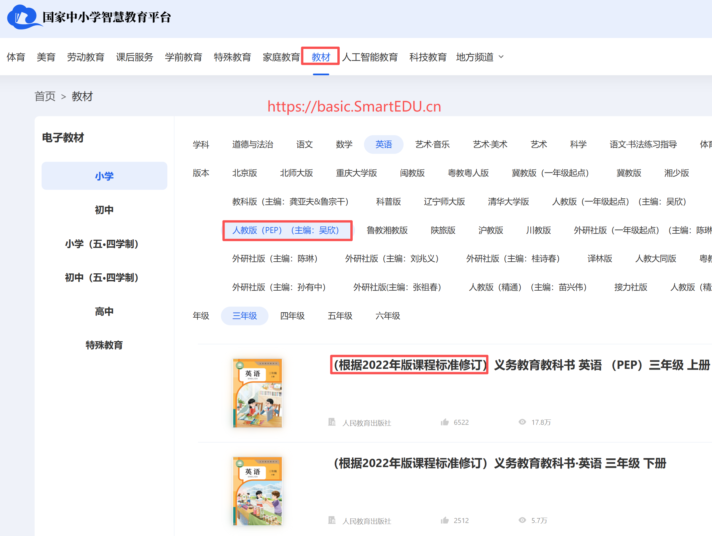
Task: Filter subject by 语文
Action: (x=304, y=144)
